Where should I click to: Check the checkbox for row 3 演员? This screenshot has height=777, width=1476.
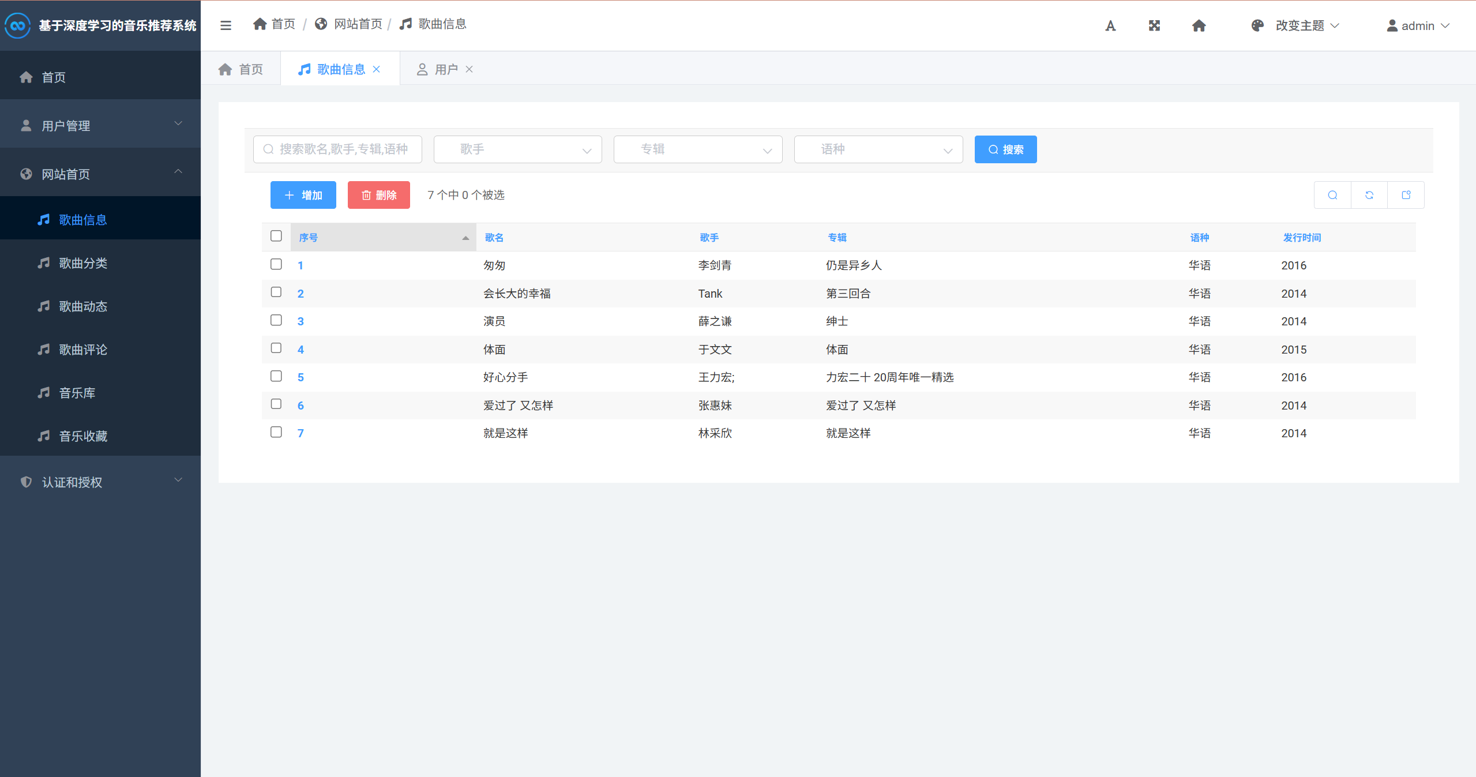click(x=276, y=320)
